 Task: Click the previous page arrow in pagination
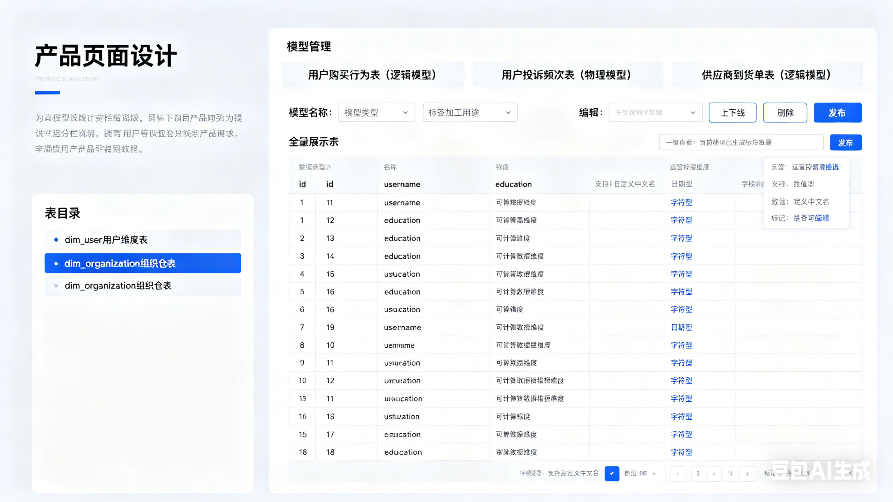click(678, 474)
